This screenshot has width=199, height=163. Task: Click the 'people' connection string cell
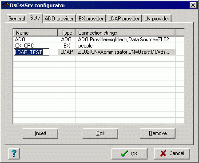coord(126,46)
